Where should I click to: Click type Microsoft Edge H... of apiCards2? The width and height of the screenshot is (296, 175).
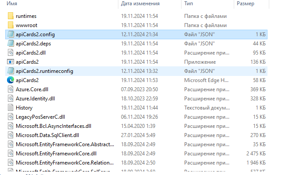click(x=207, y=80)
